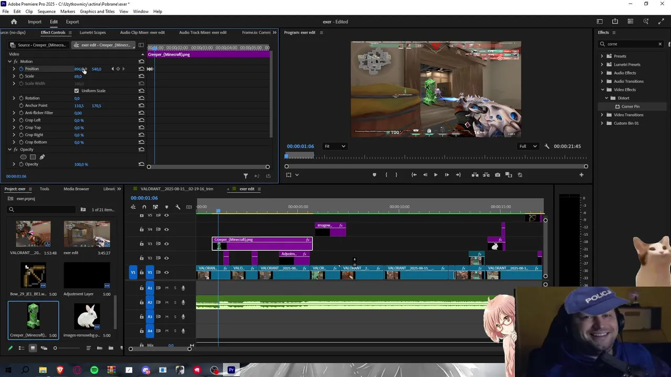
Task: Expand the Lumetri Presets folder
Action: pyautogui.click(x=602, y=64)
